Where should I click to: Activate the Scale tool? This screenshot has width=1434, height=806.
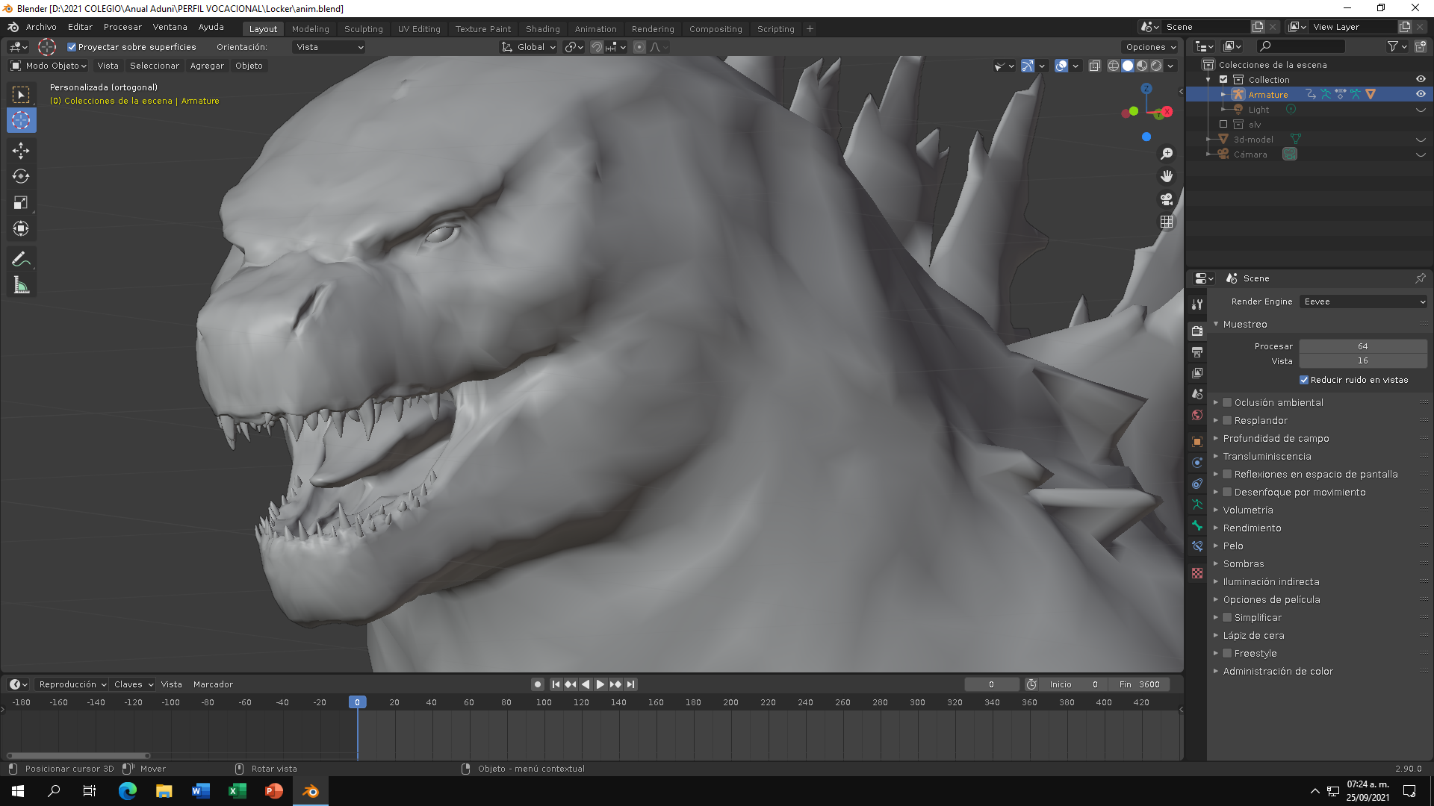21,203
